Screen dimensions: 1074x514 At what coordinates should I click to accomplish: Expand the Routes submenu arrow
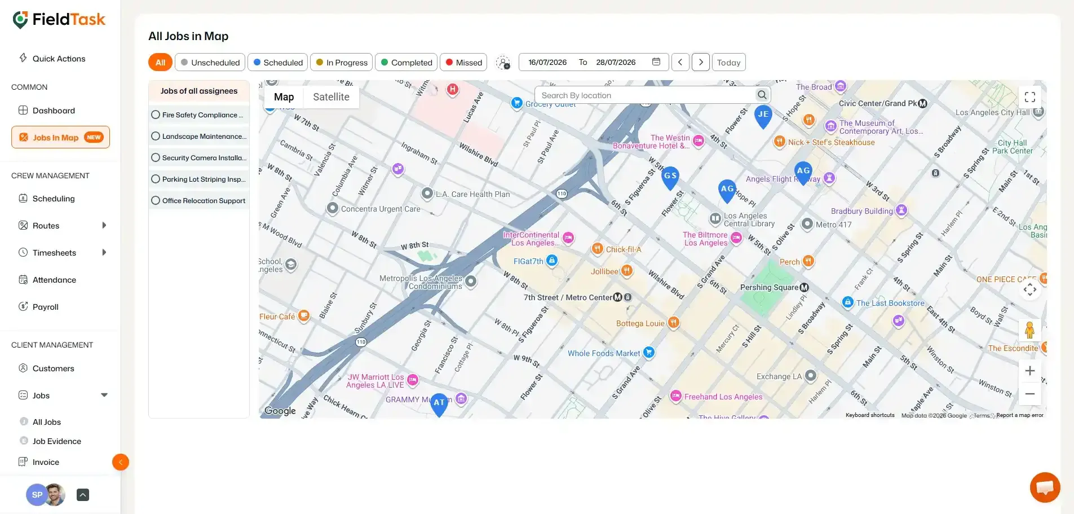click(104, 225)
